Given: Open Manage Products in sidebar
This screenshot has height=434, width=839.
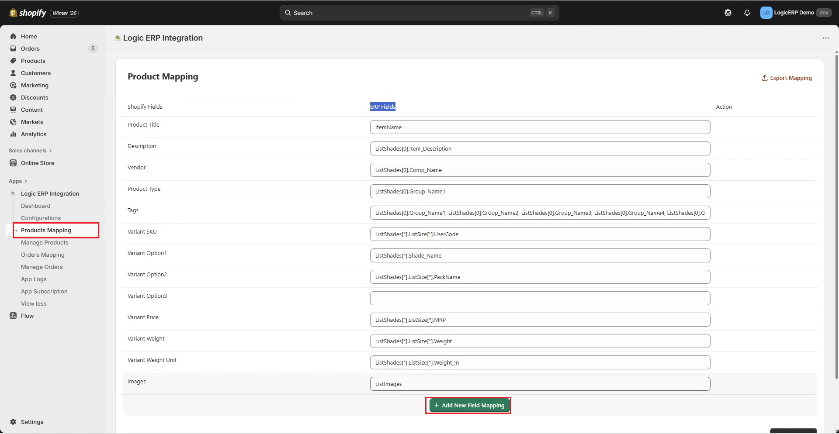Looking at the screenshot, I should pos(45,242).
